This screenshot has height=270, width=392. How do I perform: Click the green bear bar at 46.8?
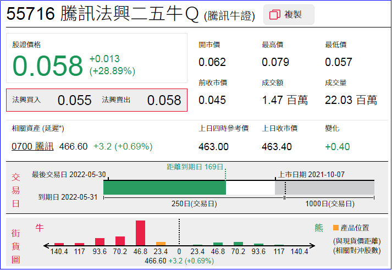click(218, 244)
